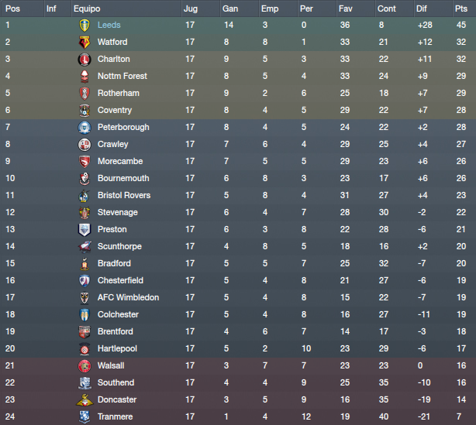The width and height of the screenshot is (476, 425).
Task: Click the Equipo column header
Action: pyautogui.click(x=87, y=9)
